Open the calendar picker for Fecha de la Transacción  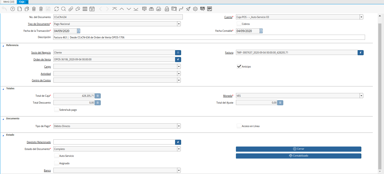[x=79, y=31]
